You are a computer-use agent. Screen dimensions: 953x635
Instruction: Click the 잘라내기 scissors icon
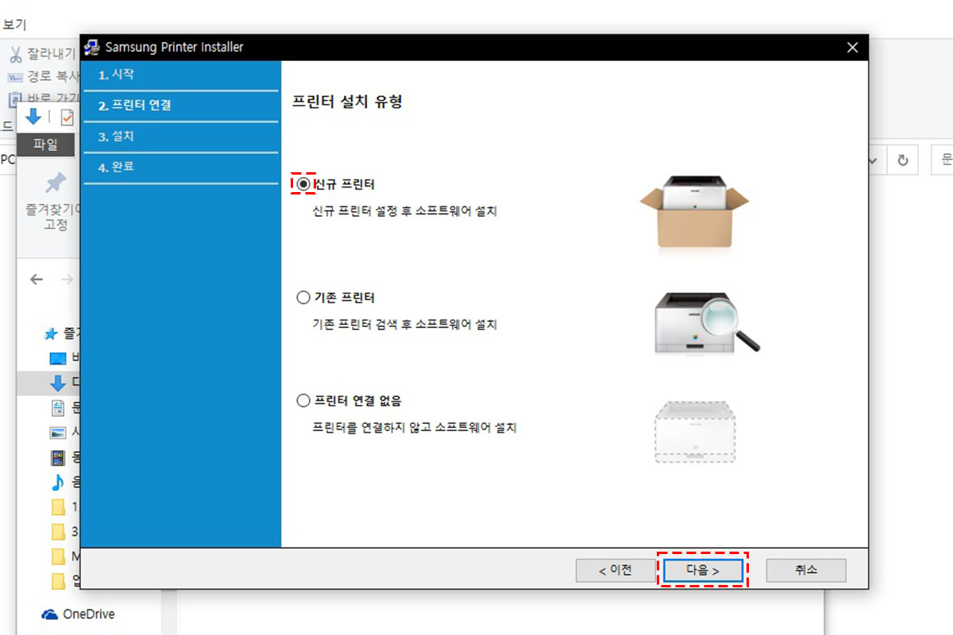pyautogui.click(x=16, y=54)
